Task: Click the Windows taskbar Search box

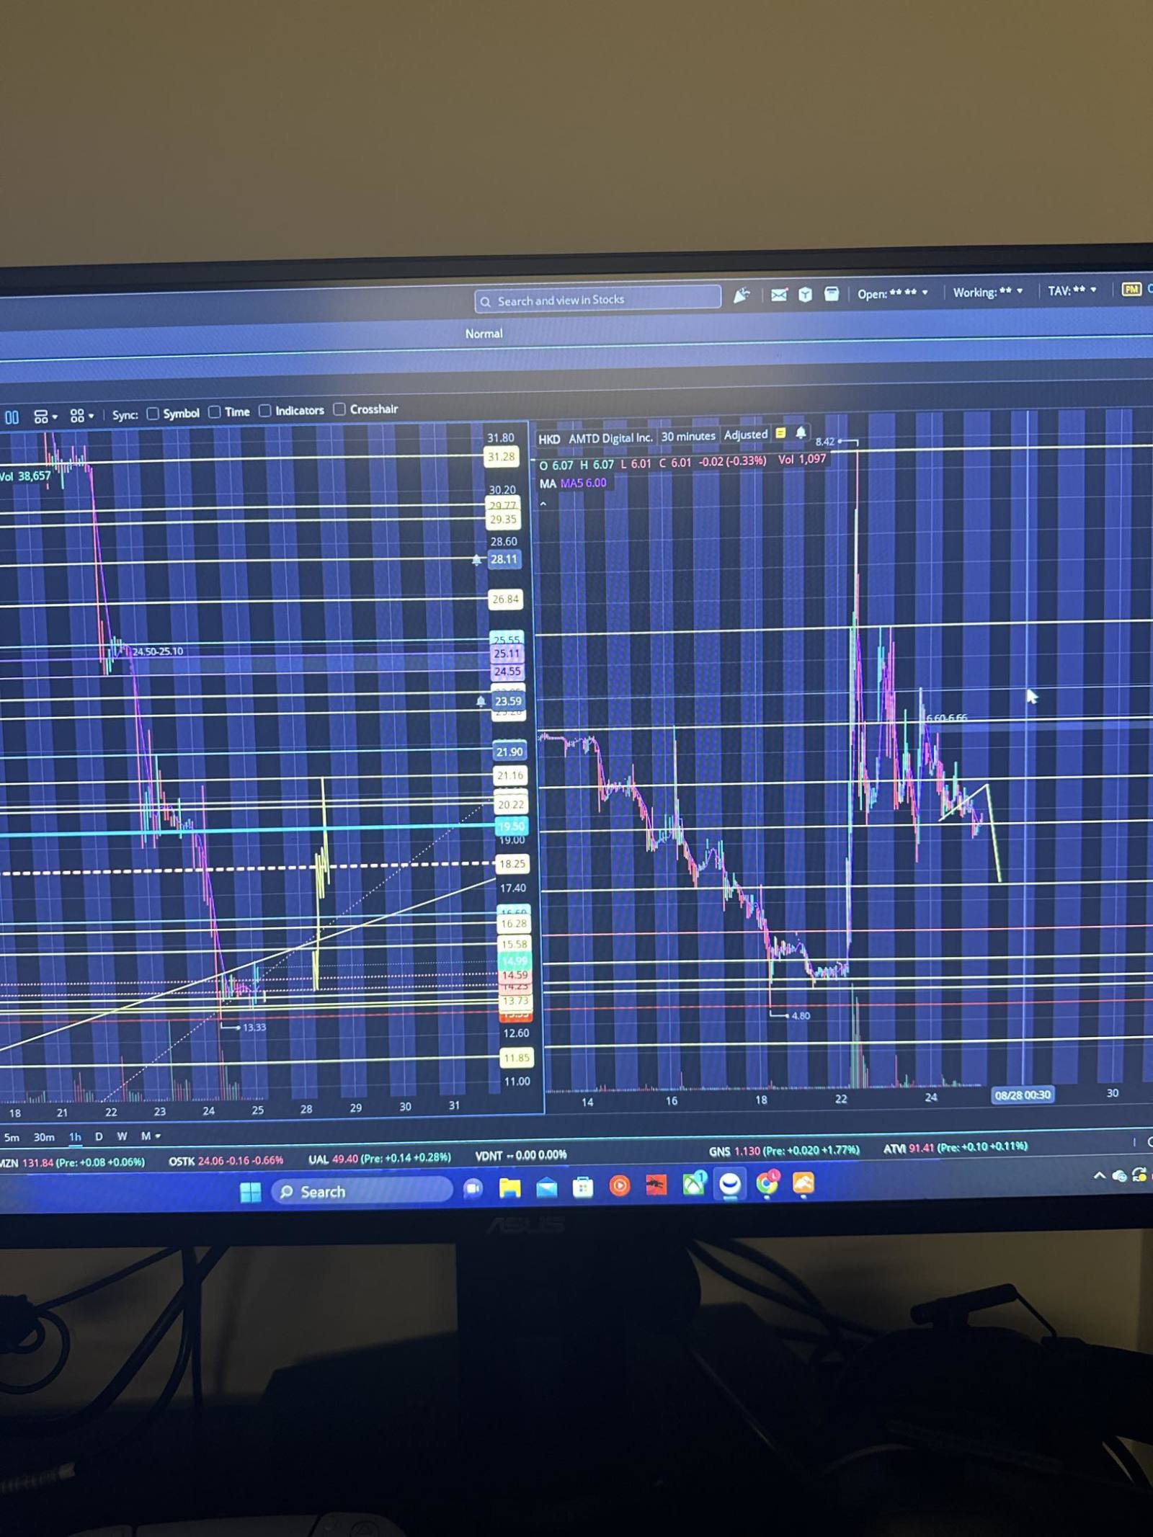Action: 361,1191
